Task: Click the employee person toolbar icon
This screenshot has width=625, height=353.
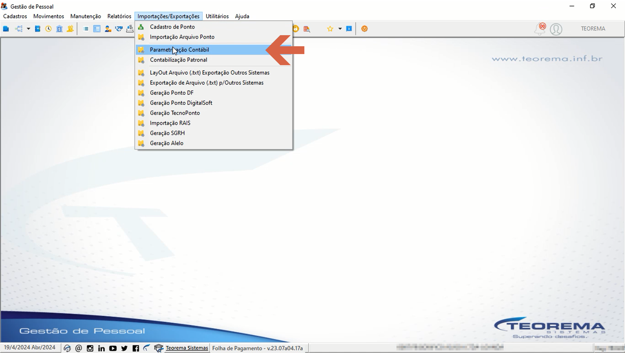Action: coord(108,29)
